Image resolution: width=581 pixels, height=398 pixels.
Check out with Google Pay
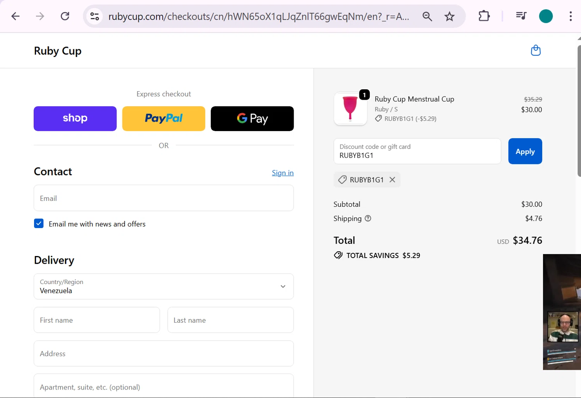click(252, 119)
